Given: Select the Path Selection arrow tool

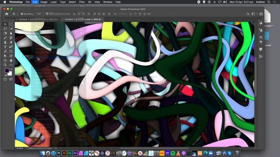Looking at the screenshot, I should (x=5, y=56).
